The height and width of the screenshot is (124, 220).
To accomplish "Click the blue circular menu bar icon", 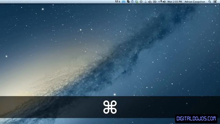I will pos(132,2).
